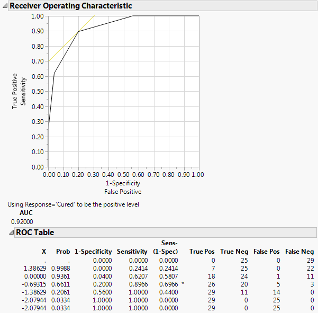The image size is (318, 313).
Task: Click False Neg value 29
Action: 311,261
